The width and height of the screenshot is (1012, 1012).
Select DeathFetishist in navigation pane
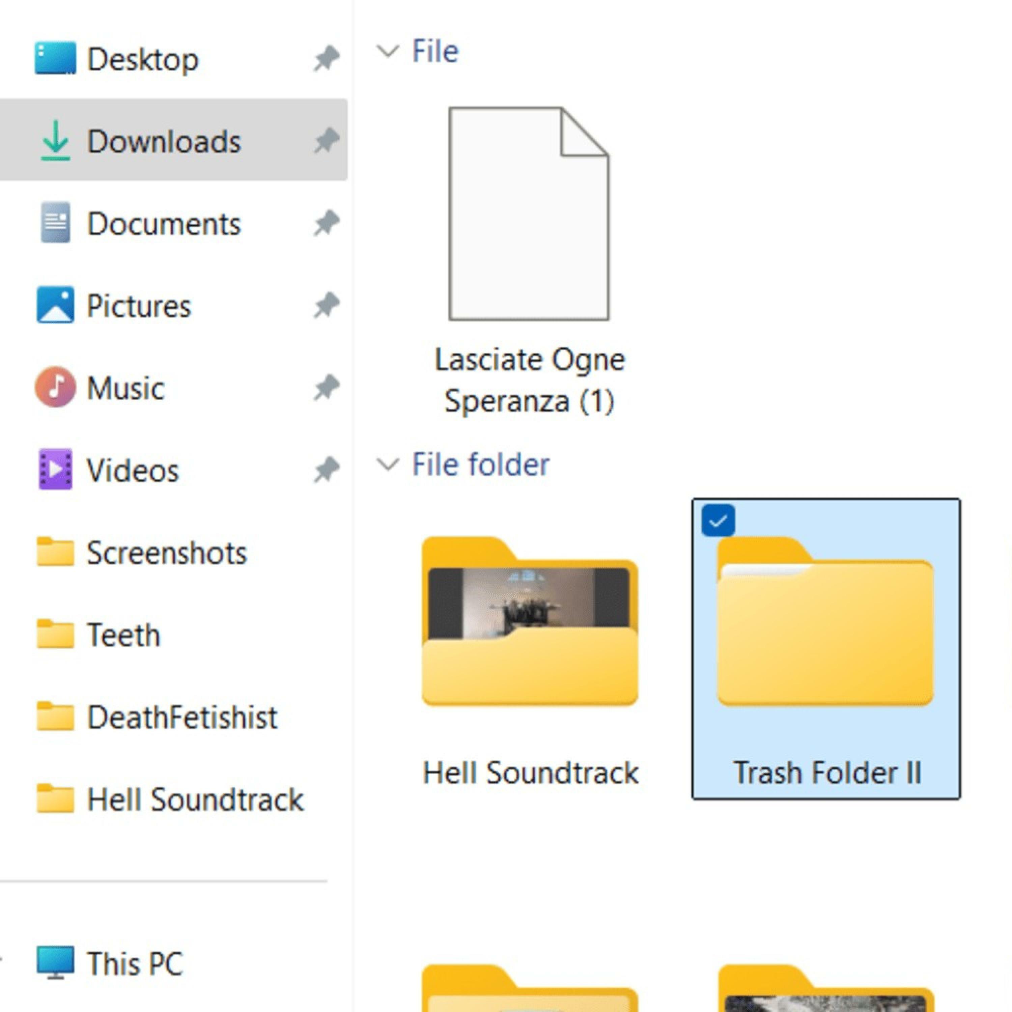pyautogui.click(x=182, y=717)
